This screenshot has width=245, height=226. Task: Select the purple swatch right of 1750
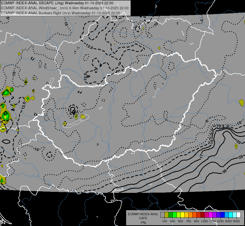click(215, 215)
